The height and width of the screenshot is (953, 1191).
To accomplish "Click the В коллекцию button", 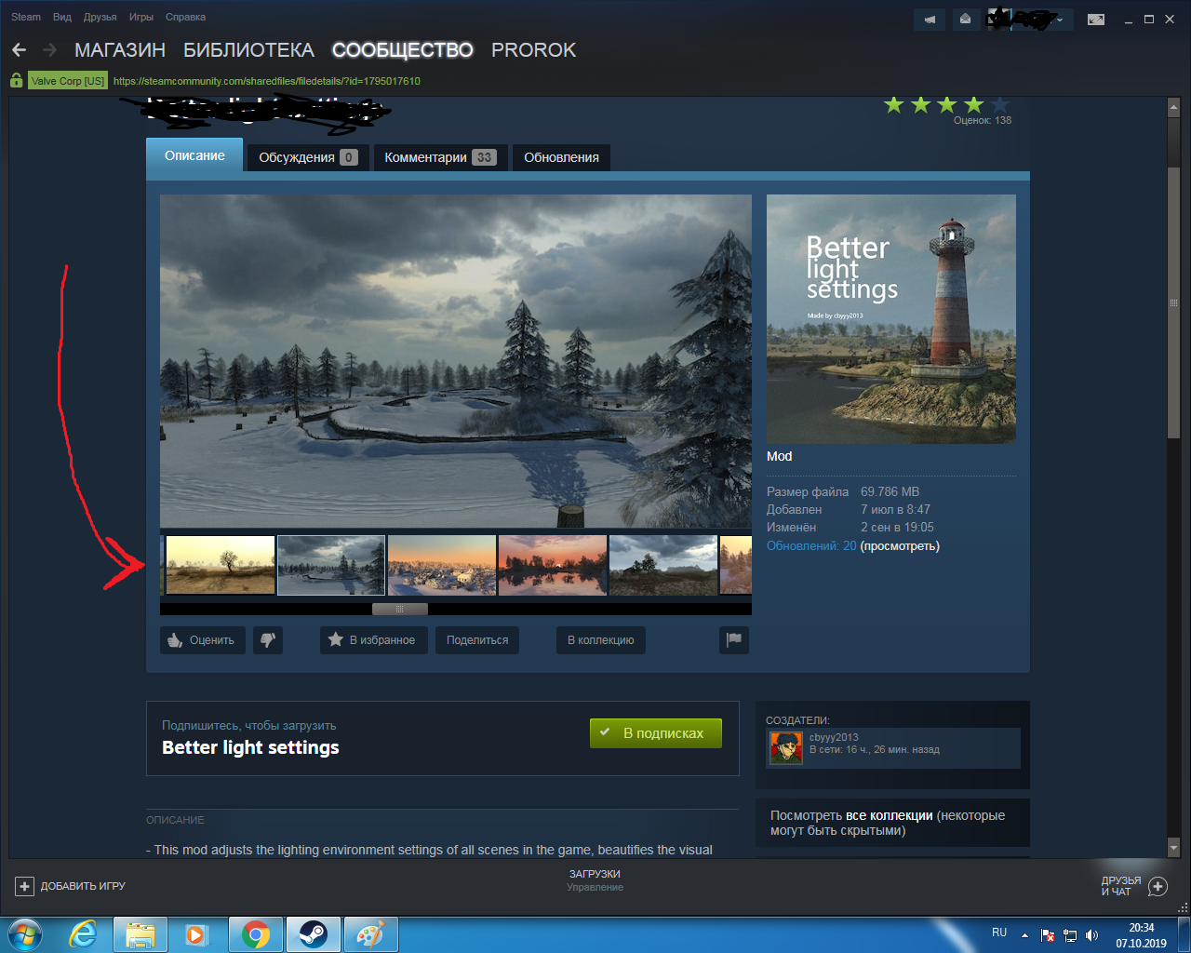I will pyautogui.click(x=601, y=640).
